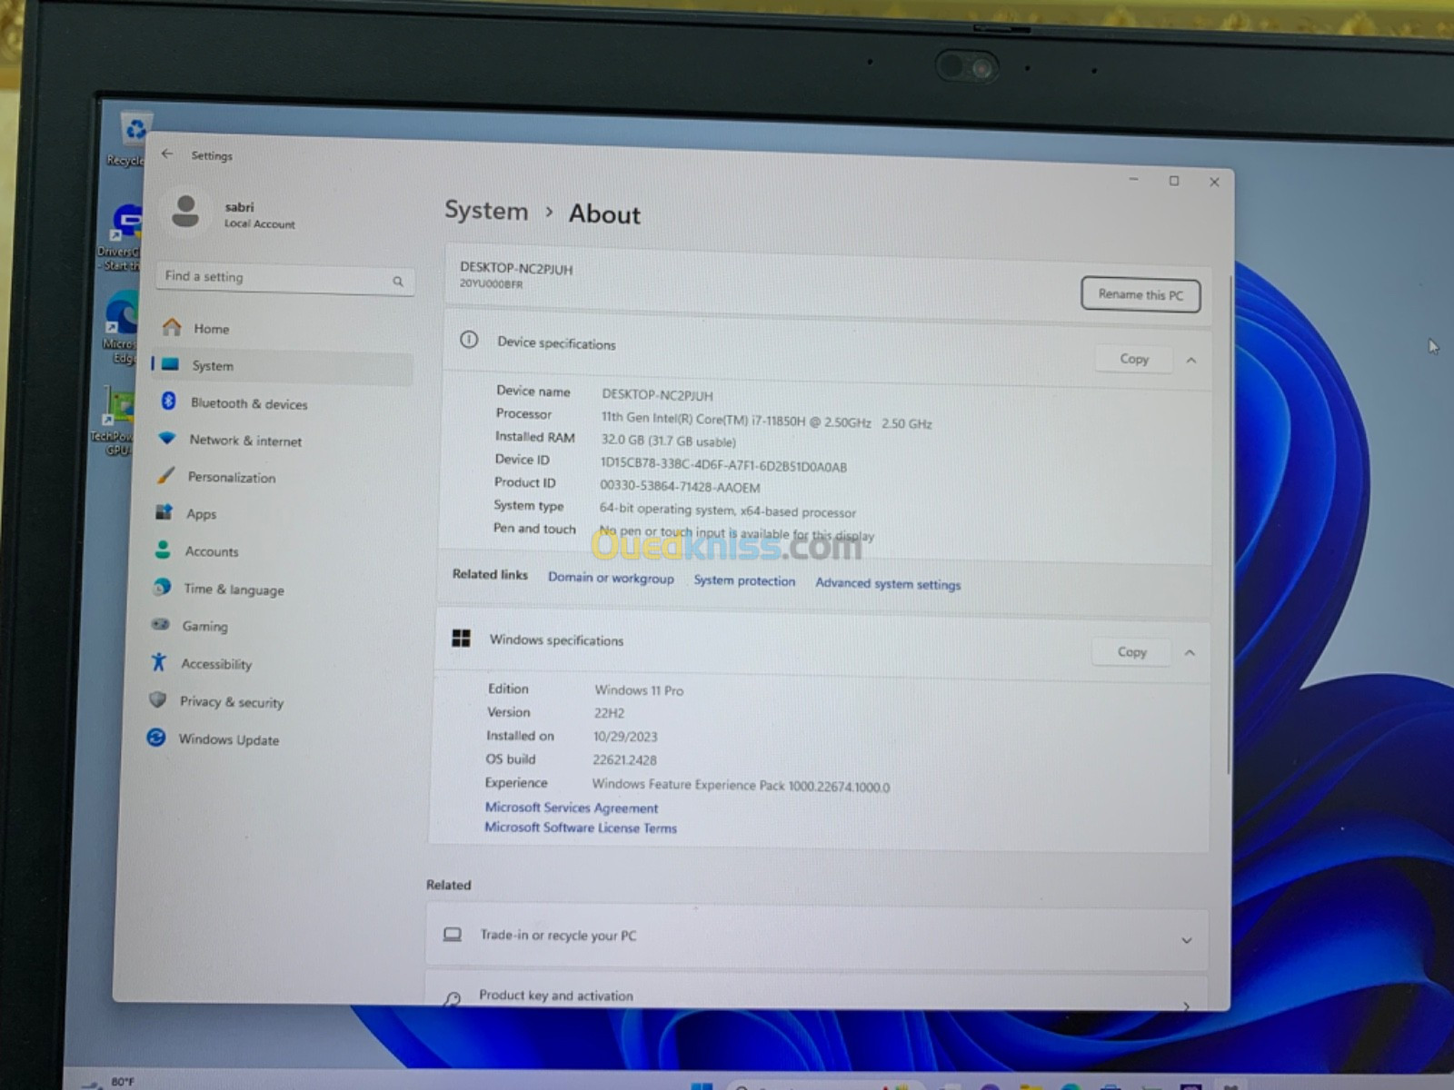Minimize the Settings window
1454x1090 pixels.
click(1133, 180)
